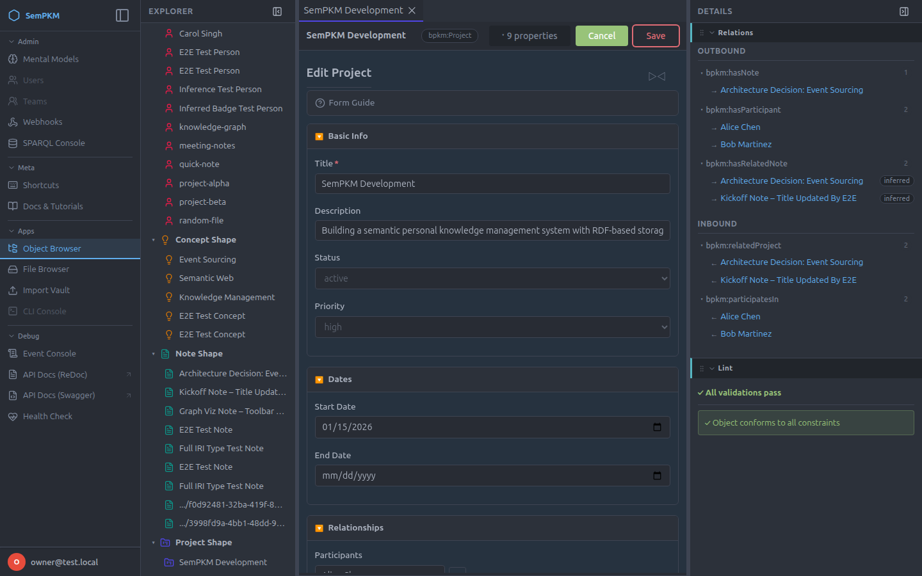Collapse the Note Shape tree group
This screenshot has width=922, height=576.
click(x=154, y=354)
